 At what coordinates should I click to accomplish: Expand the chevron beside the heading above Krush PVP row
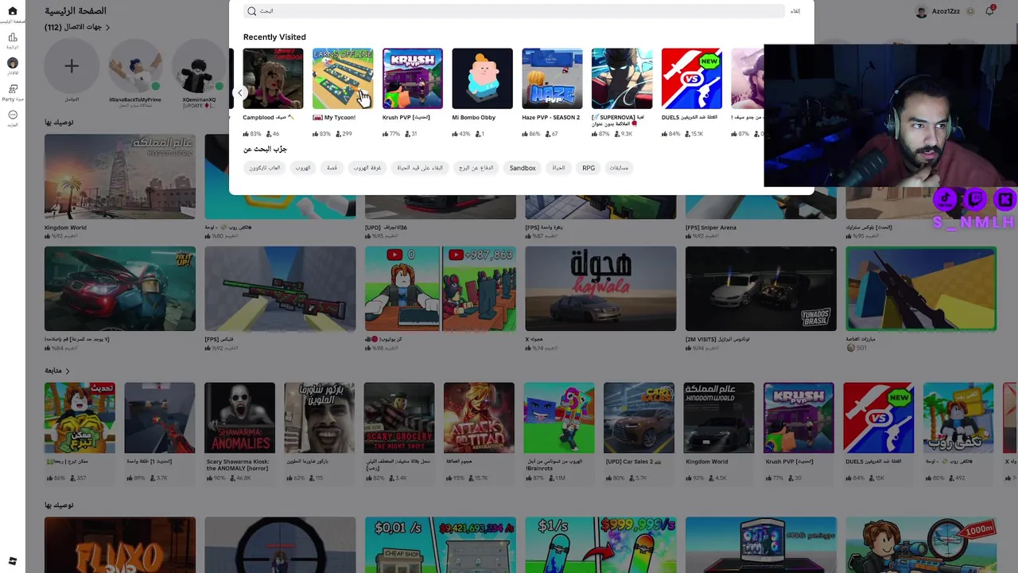(x=68, y=371)
